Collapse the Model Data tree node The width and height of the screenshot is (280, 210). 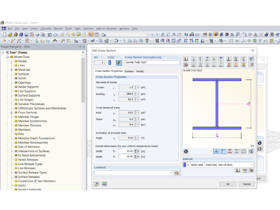point(7,57)
